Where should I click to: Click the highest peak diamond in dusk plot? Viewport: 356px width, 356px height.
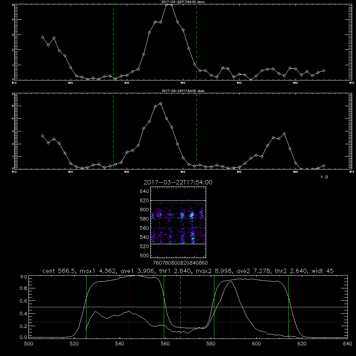pos(161,104)
